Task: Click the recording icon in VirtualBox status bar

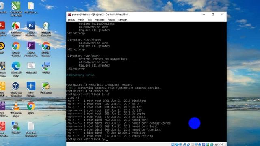Action: click(x=200, y=144)
